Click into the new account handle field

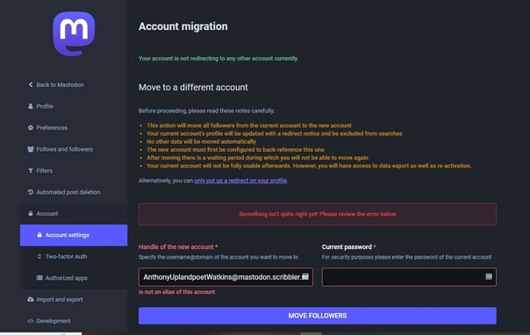tap(226, 277)
